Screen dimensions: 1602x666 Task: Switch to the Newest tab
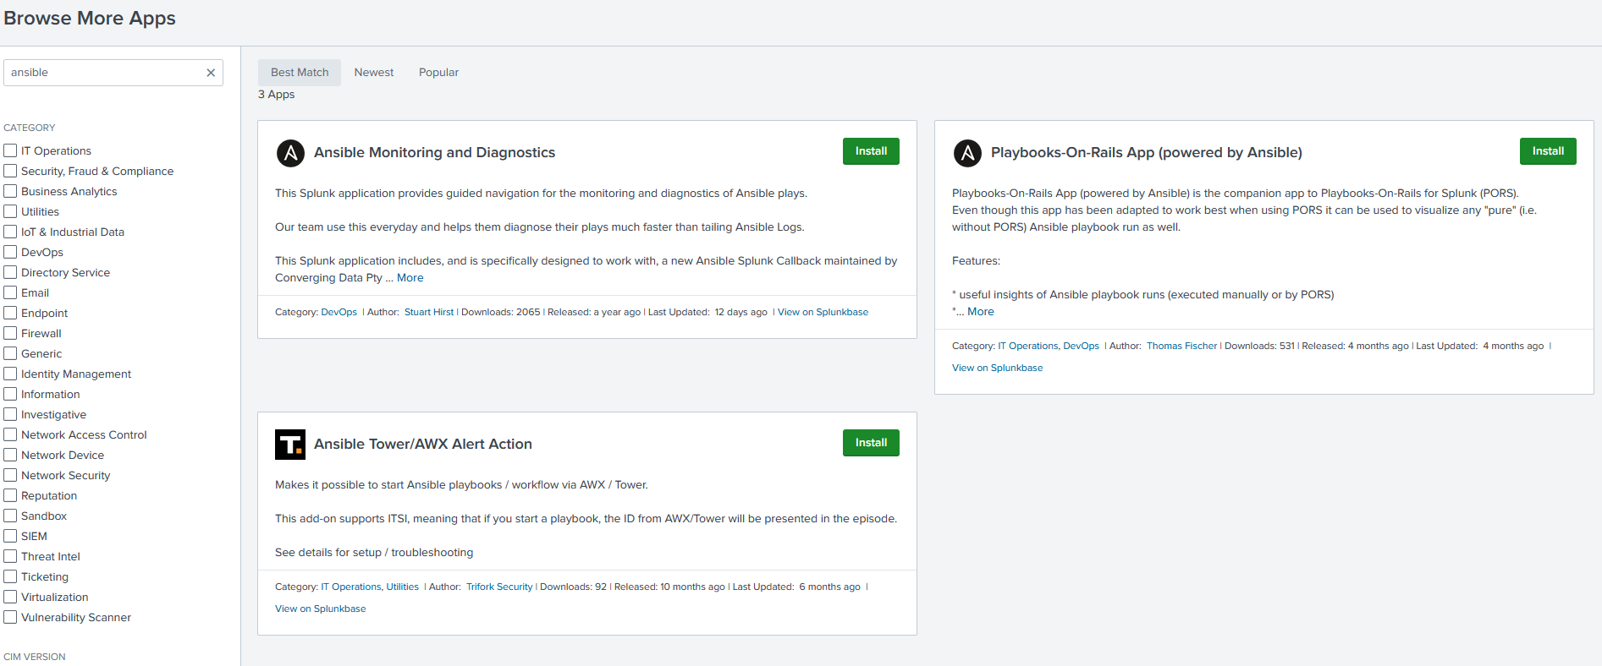(x=374, y=73)
